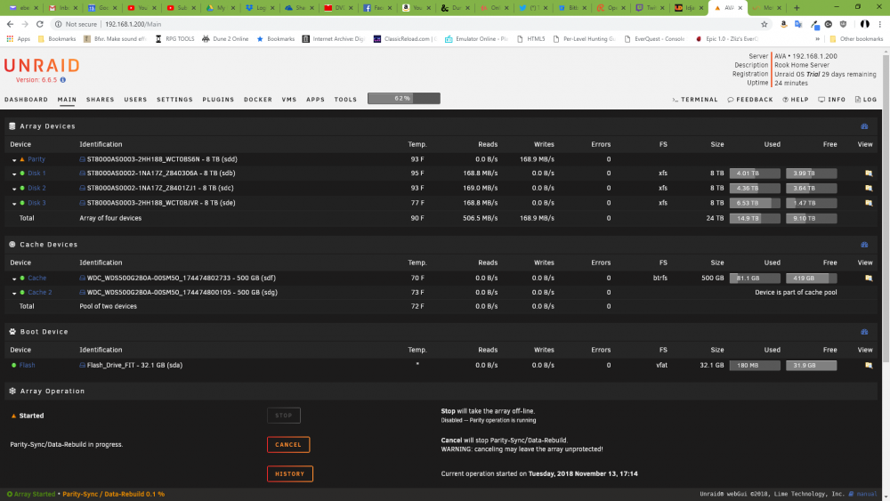Browse Disk 1 contents via folder icon

[x=869, y=174]
